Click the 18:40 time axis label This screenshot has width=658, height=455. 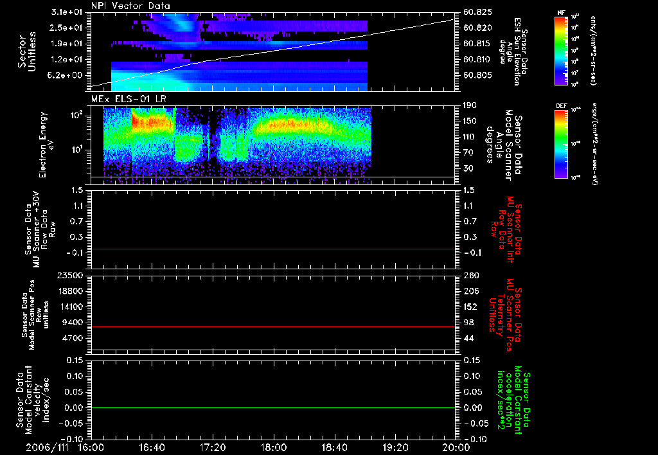334,447
